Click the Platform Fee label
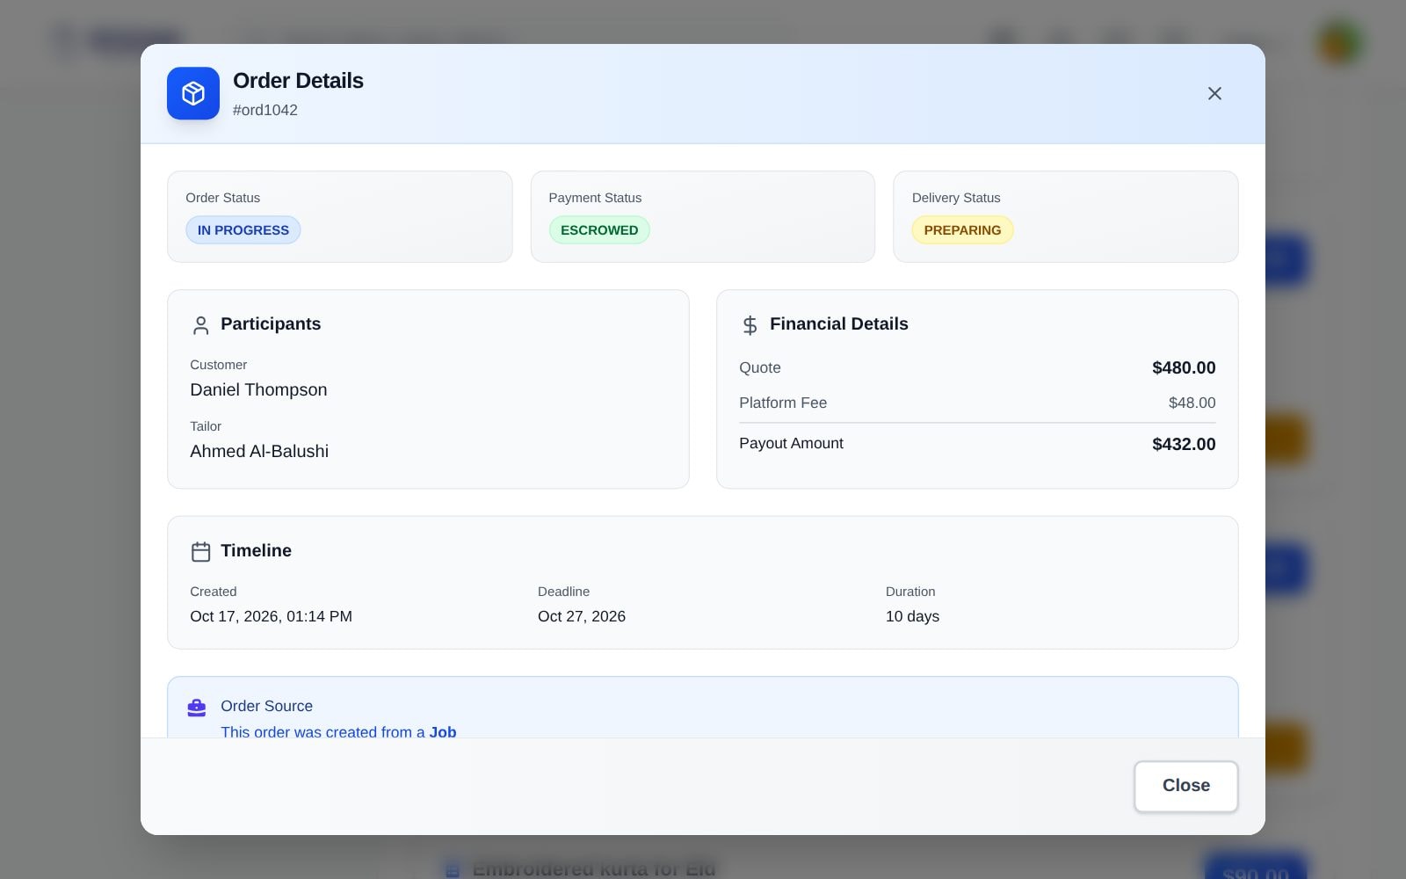The image size is (1406, 879). tap(783, 403)
